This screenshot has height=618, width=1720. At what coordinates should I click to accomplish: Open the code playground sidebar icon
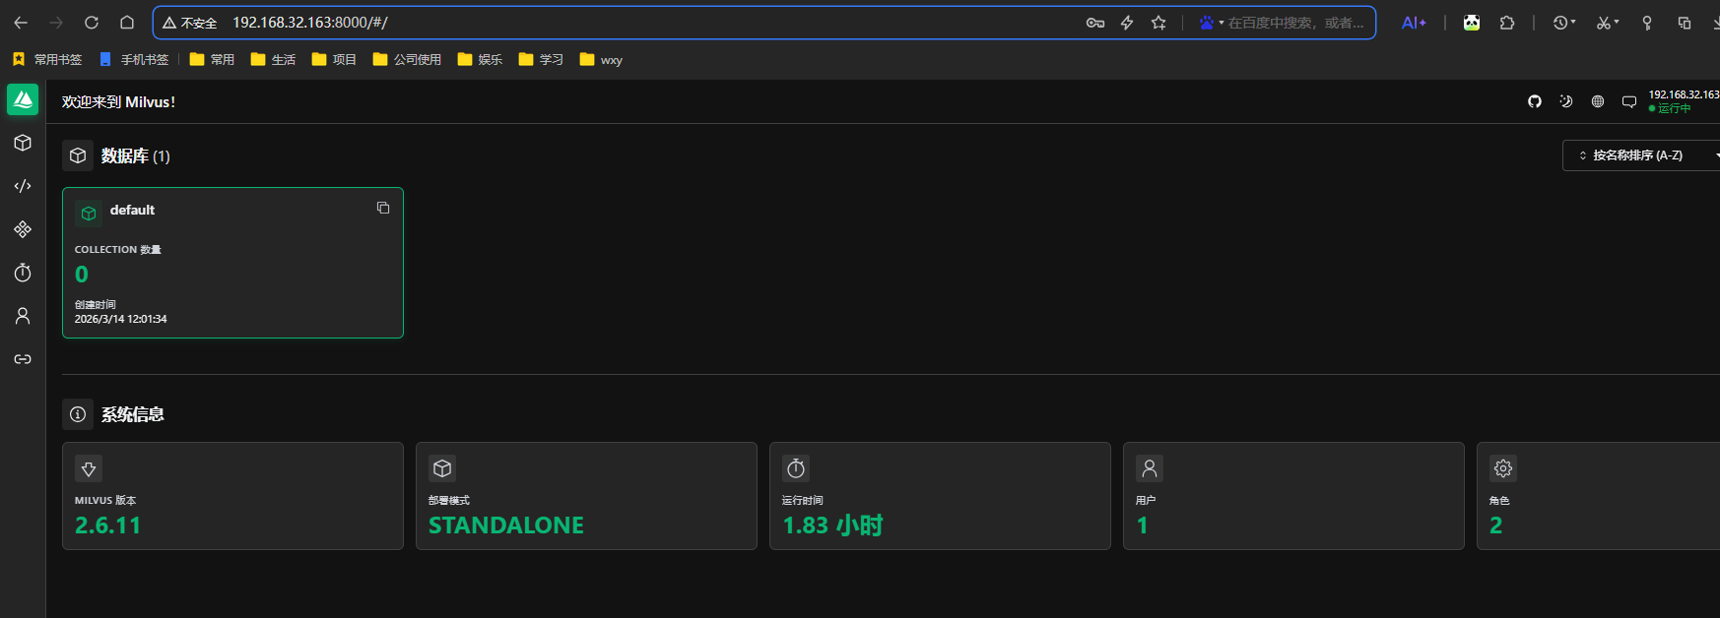(x=23, y=186)
